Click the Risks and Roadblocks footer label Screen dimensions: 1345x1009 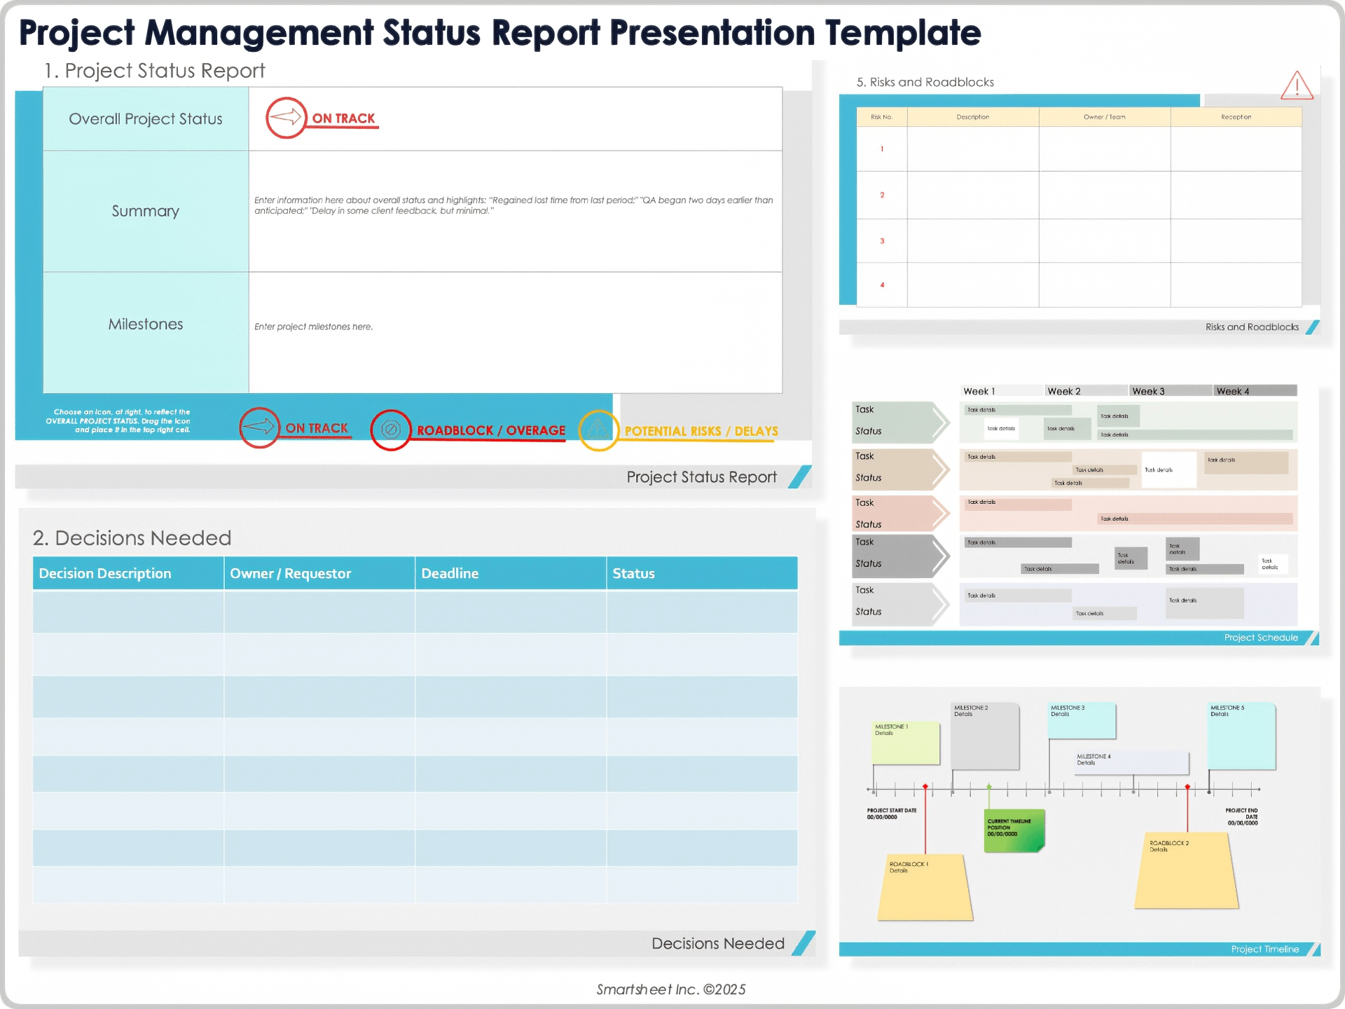(x=1253, y=327)
